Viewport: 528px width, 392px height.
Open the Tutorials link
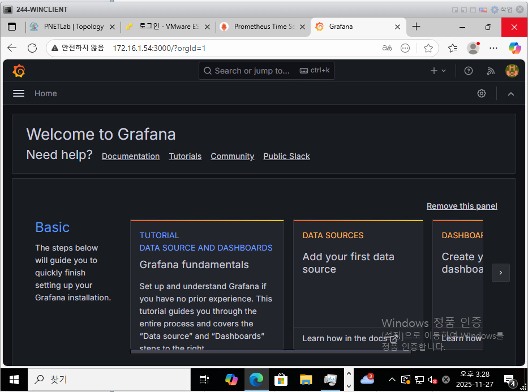point(185,156)
